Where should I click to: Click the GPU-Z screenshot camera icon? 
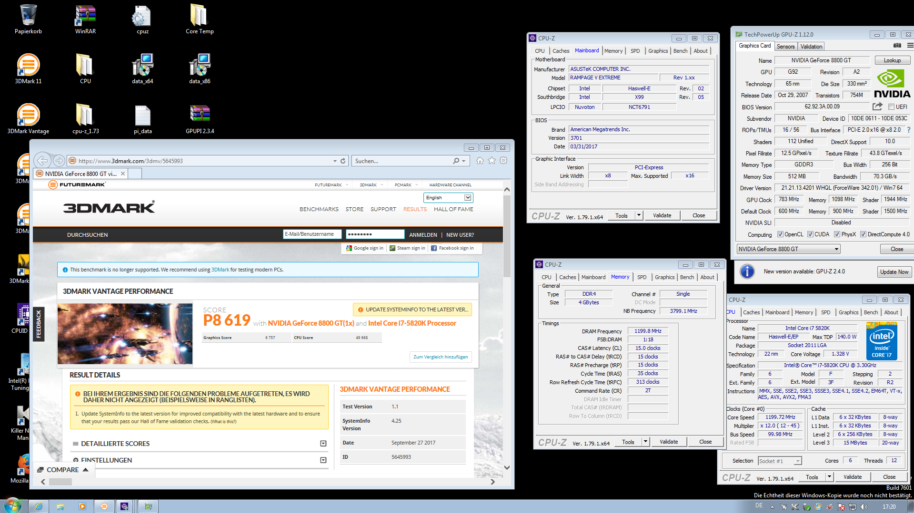click(x=897, y=46)
